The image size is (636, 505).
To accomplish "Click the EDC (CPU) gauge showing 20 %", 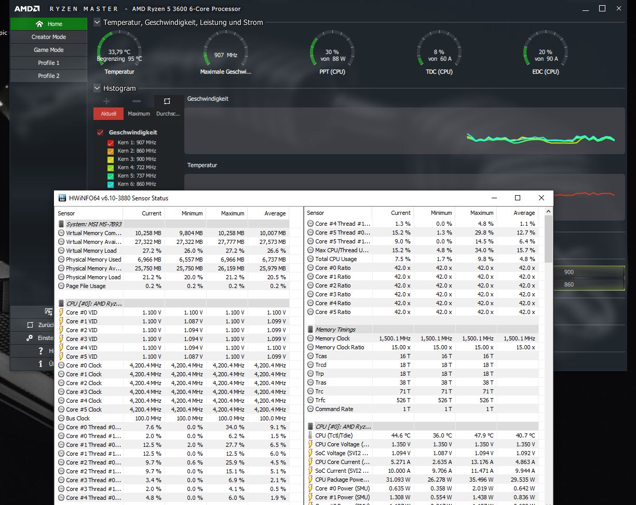I will (x=545, y=53).
